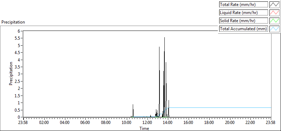Click the 10:00 time axis label

(126, 123)
